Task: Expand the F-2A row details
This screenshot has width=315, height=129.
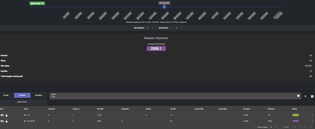Action: coord(312,115)
